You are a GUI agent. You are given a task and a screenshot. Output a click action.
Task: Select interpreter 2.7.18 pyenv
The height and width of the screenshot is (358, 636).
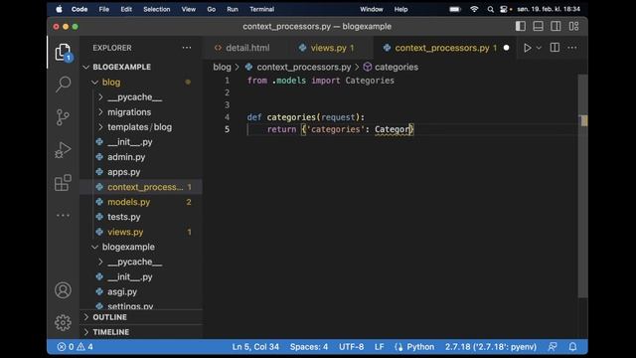pos(490,347)
